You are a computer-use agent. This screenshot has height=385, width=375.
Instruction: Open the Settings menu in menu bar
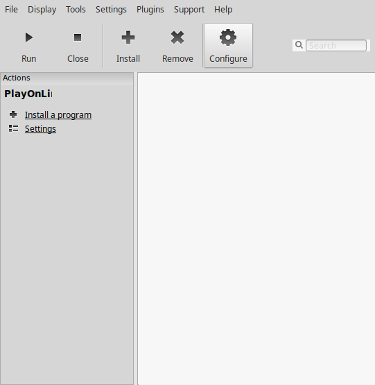(111, 10)
